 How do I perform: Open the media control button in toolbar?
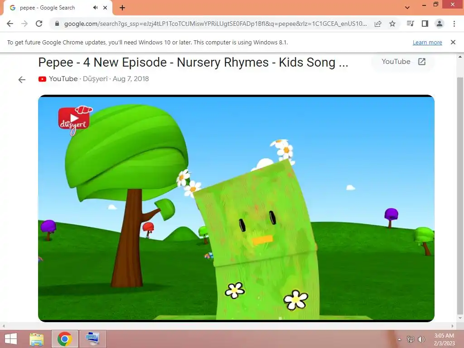(x=410, y=24)
